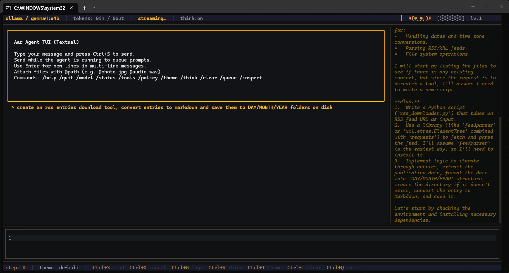This screenshot has height=273, width=509.
Task: Click the terminal icon in the tab
Action: (8, 8)
